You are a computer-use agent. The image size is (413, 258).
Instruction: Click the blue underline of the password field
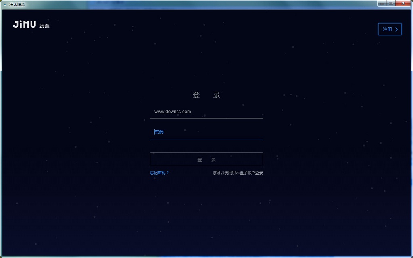click(x=206, y=139)
